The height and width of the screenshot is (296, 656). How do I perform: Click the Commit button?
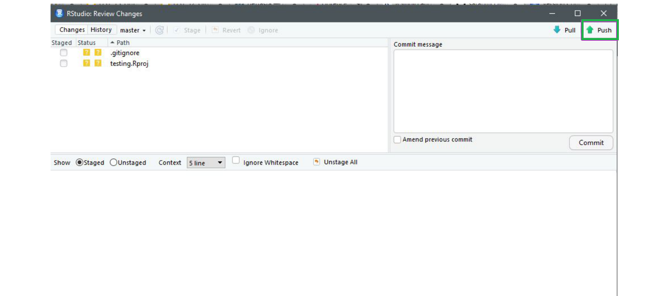coord(591,143)
